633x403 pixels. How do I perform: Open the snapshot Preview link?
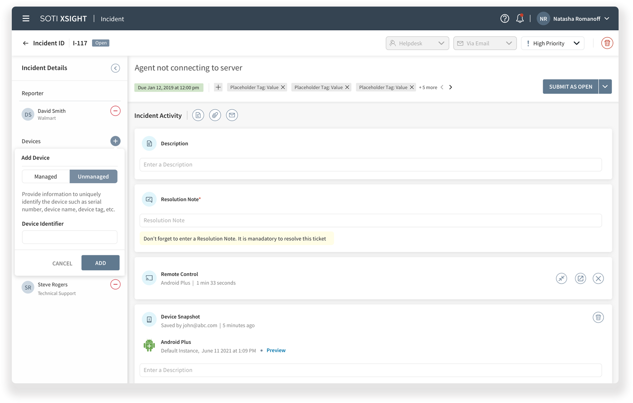(x=276, y=350)
